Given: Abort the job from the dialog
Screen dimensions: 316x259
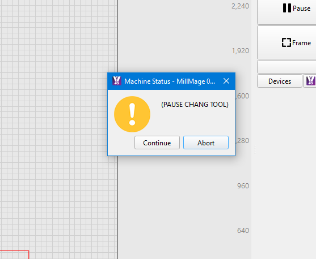Looking at the screenshot, I should [x=206, y=143].
